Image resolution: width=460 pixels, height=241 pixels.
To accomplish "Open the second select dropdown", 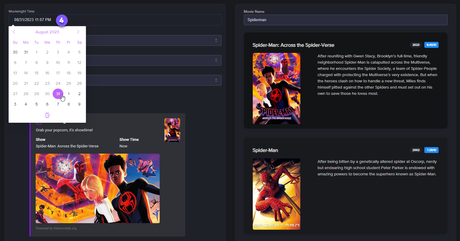I will pos(153,60).
